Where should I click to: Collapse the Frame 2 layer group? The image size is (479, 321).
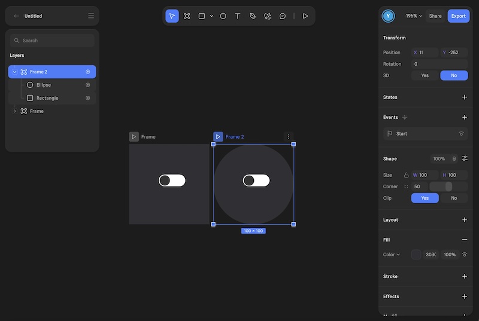pyautogui.click(x=15, y=72)
